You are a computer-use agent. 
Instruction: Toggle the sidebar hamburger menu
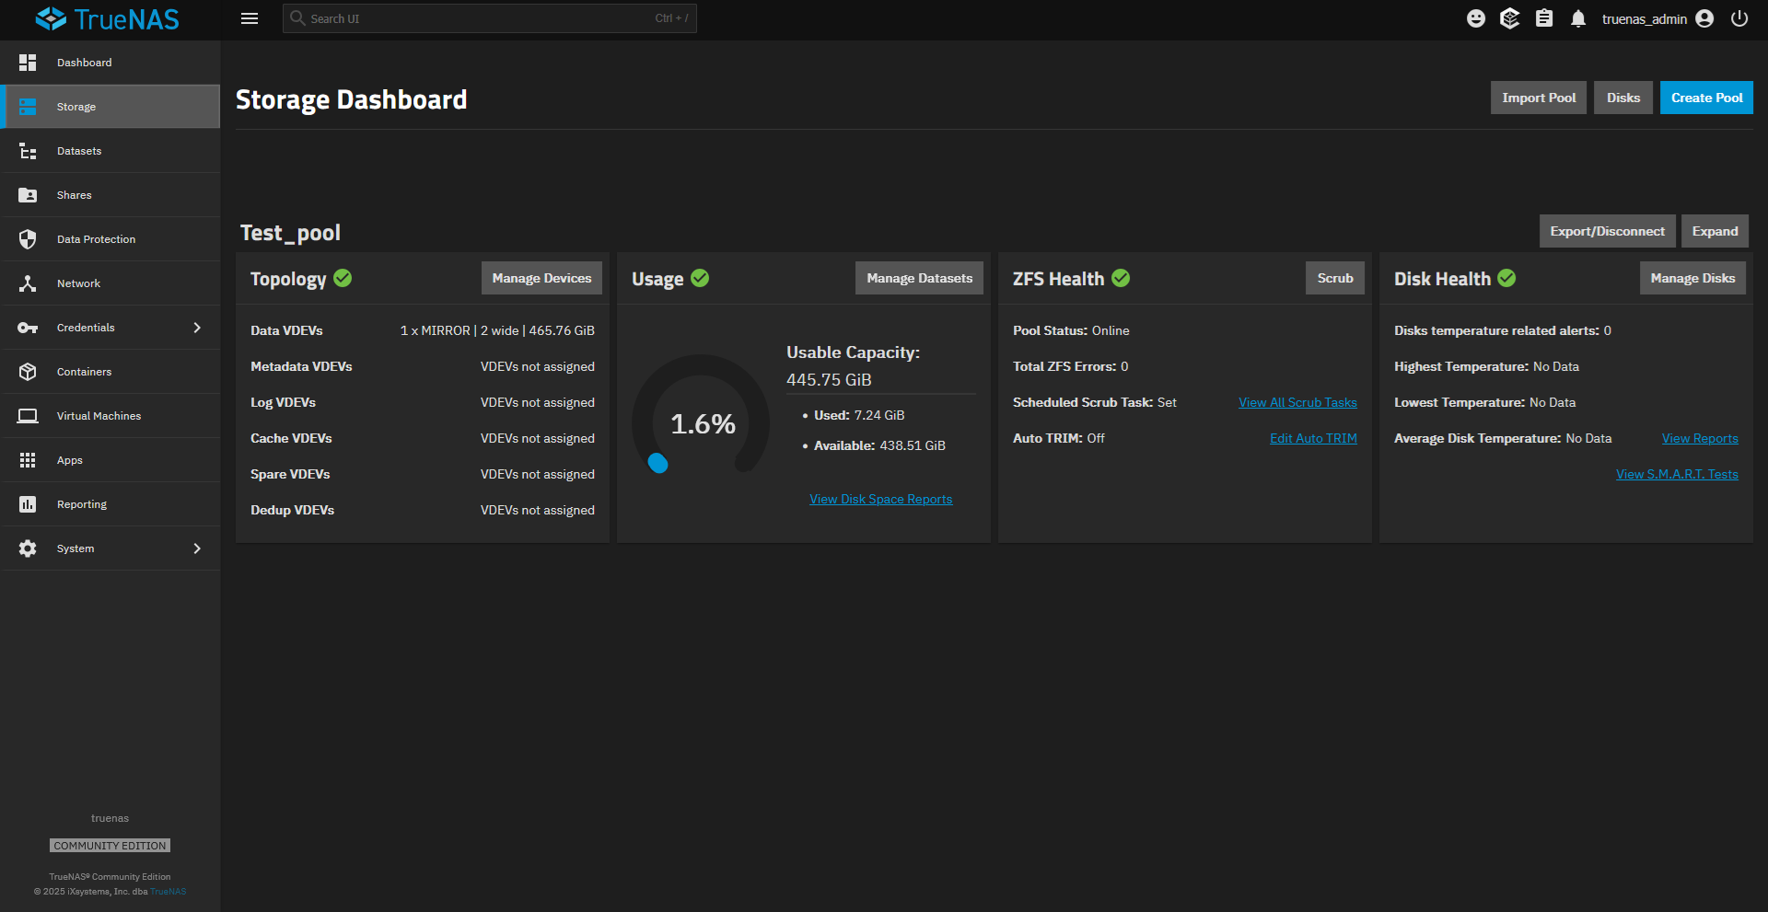pos(250,18)
